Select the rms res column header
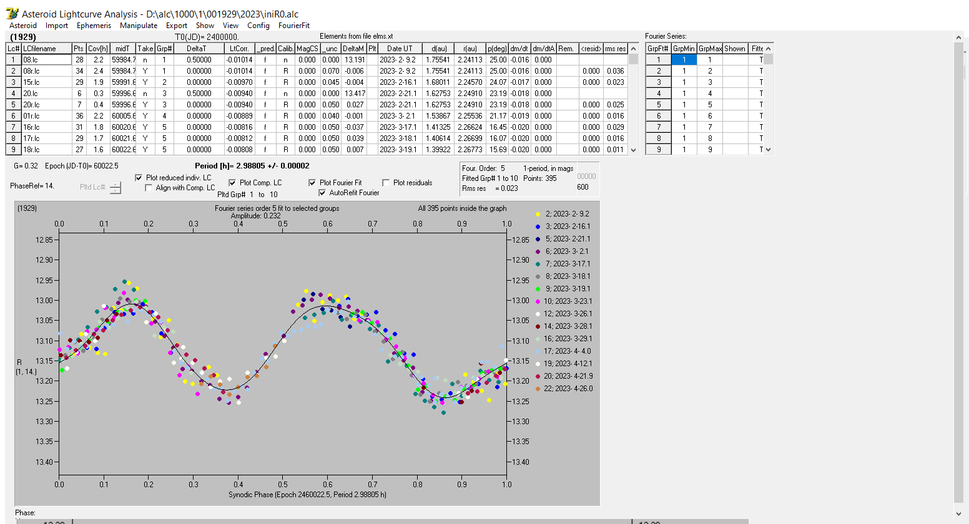 616,49
